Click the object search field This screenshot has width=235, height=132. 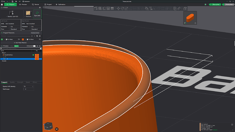(x=21, y=49)
